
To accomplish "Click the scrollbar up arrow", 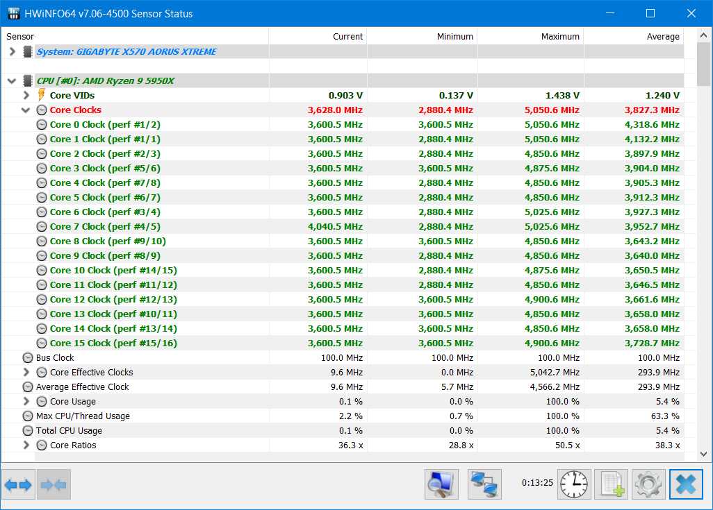I will tap(703, 35).
